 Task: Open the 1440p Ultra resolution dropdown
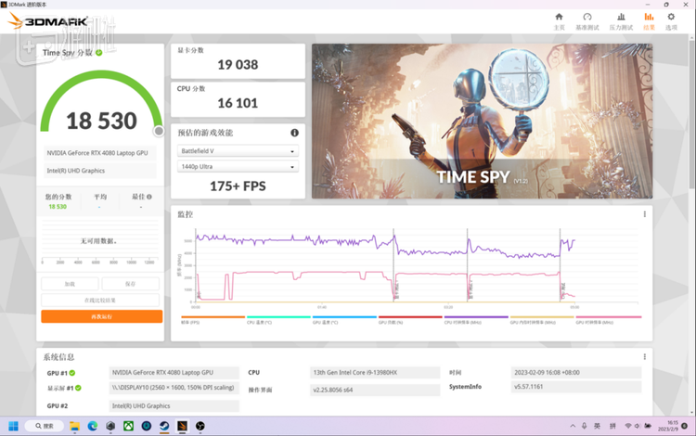point(238,167)
